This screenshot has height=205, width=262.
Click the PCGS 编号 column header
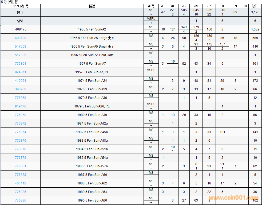(20, 6)
